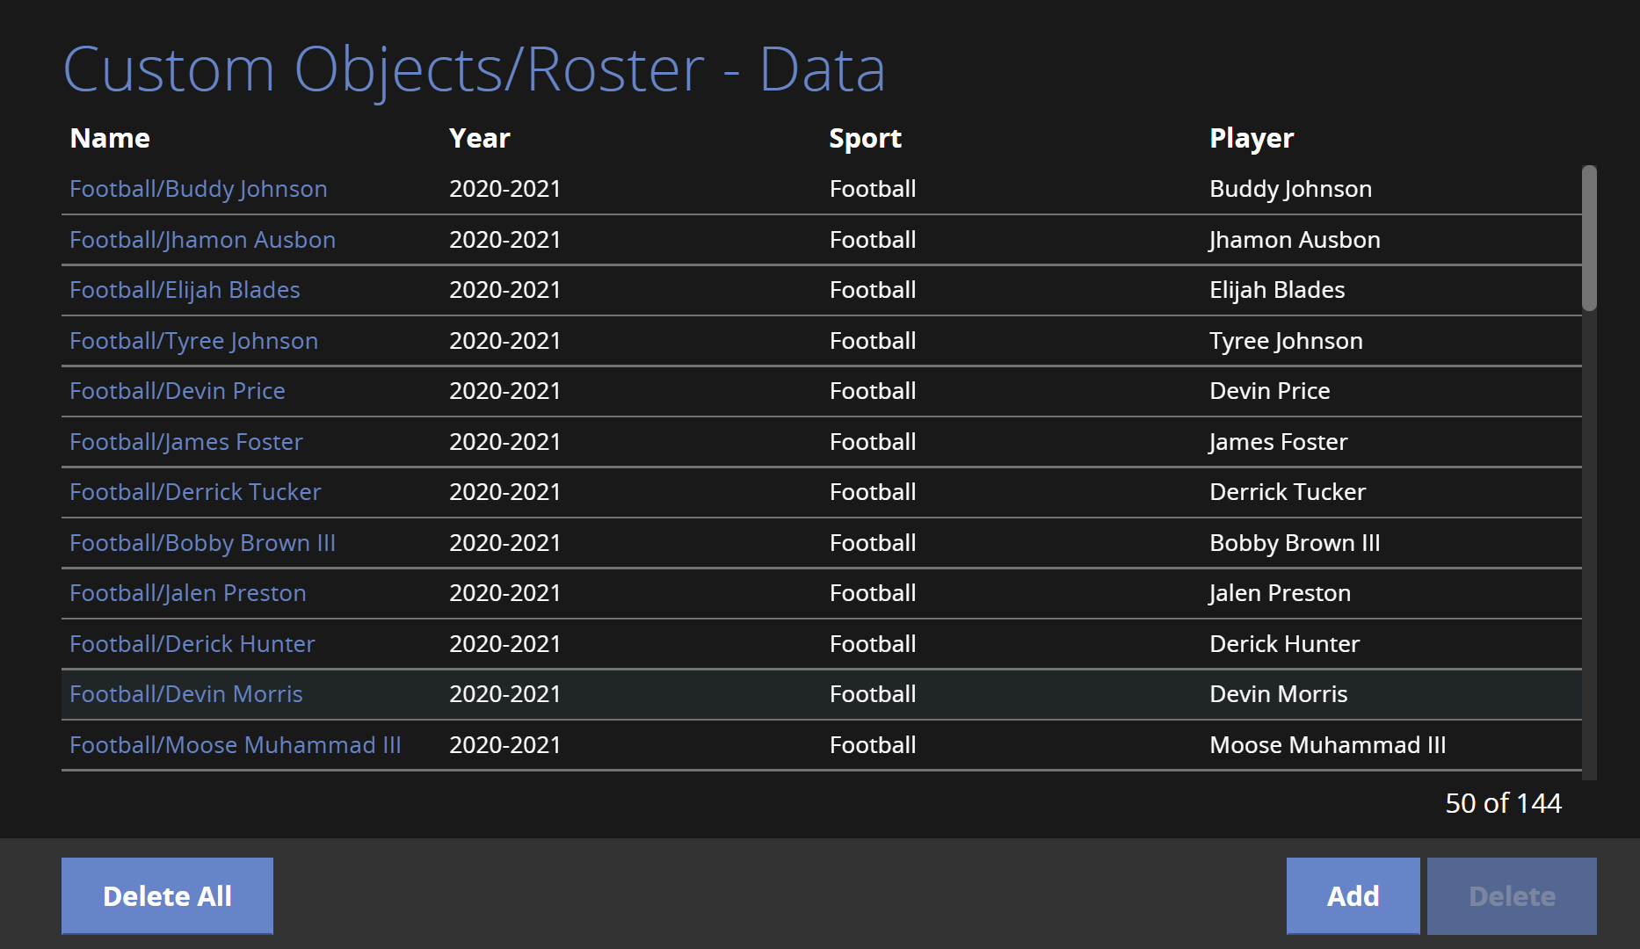
Task: Select the Football/Devin Price link
Action: coord(177,391)
